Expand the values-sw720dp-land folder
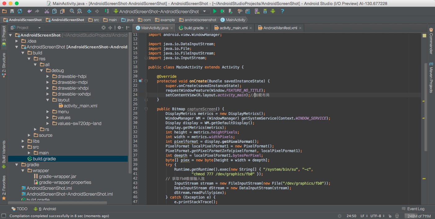Image resolution: width=435 pixels, height=219 pixels. 48,123
